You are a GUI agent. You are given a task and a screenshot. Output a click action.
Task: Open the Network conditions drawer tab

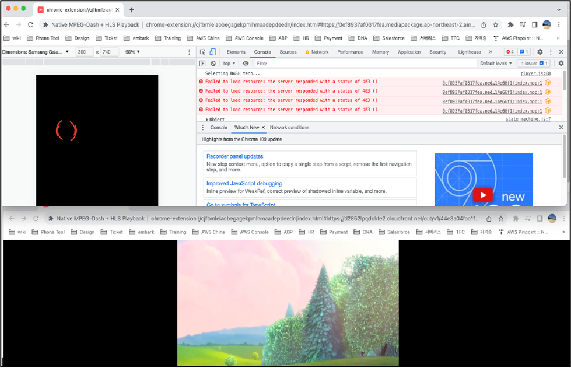pyautogui.click(x=289, y=127)
